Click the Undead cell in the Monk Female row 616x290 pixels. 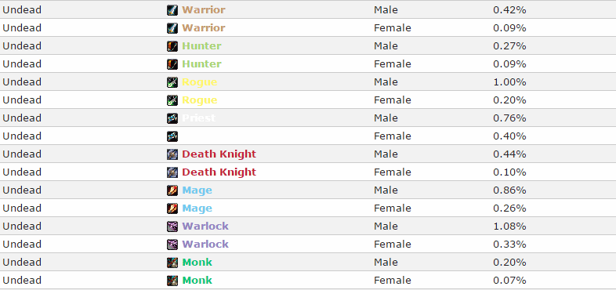click(22, 281)
